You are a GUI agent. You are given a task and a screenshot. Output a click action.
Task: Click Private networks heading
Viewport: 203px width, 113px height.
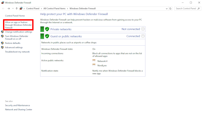pos(61,29)
